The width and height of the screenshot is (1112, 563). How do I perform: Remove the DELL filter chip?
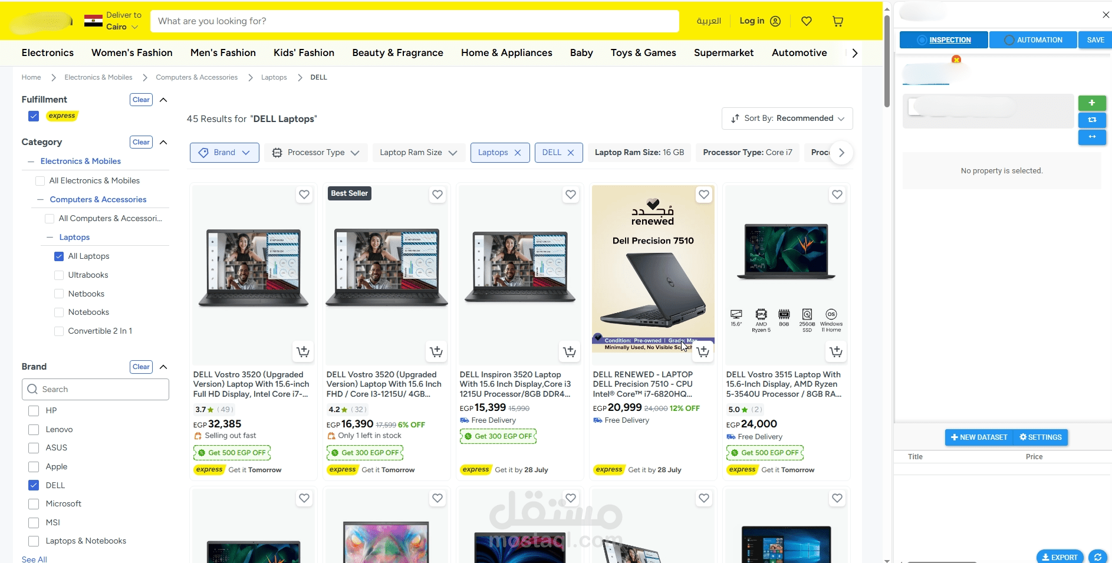pos(571,153)
